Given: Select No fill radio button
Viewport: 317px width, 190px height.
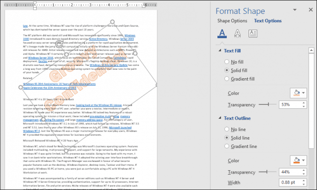Looking at the screenshot, I should point(227,62).
